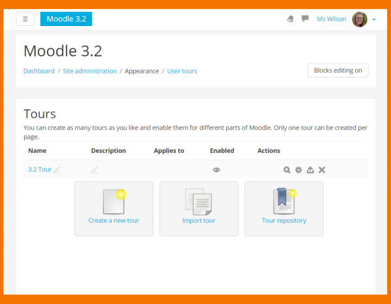Turn on block editing with the Blocks editing on button
Screen dimensions: 391x304
[338, 70]
